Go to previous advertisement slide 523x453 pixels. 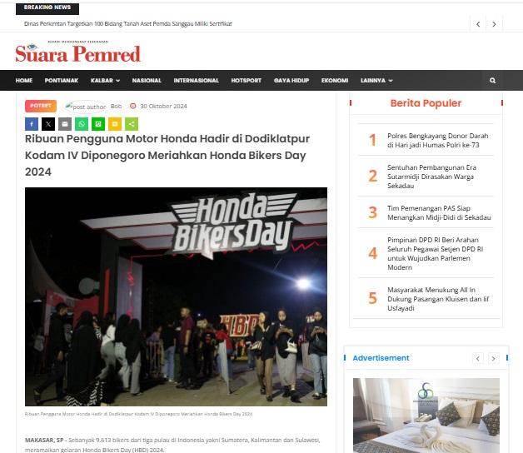tap(478, 358)
